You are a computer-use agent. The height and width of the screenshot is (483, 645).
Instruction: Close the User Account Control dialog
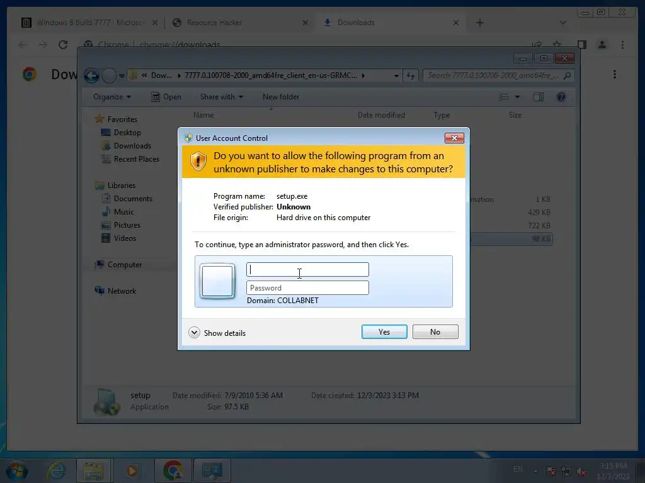click(454, 138)
